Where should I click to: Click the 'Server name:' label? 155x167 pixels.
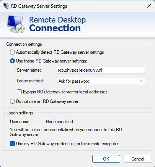[x=29, y=70]
